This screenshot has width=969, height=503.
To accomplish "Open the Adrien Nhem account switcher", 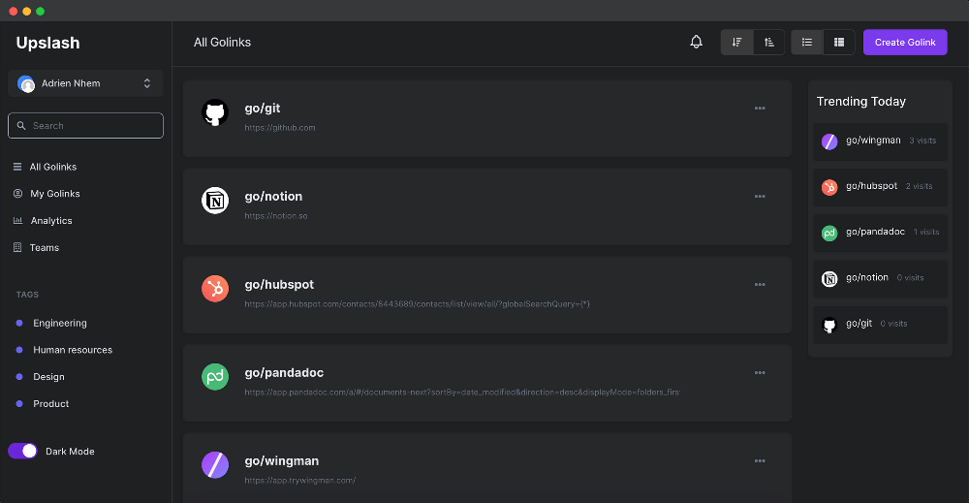I will (x=85, y=83).
